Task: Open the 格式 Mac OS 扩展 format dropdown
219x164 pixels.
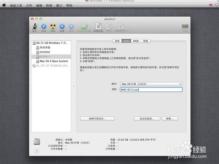Action: point(151,84)
